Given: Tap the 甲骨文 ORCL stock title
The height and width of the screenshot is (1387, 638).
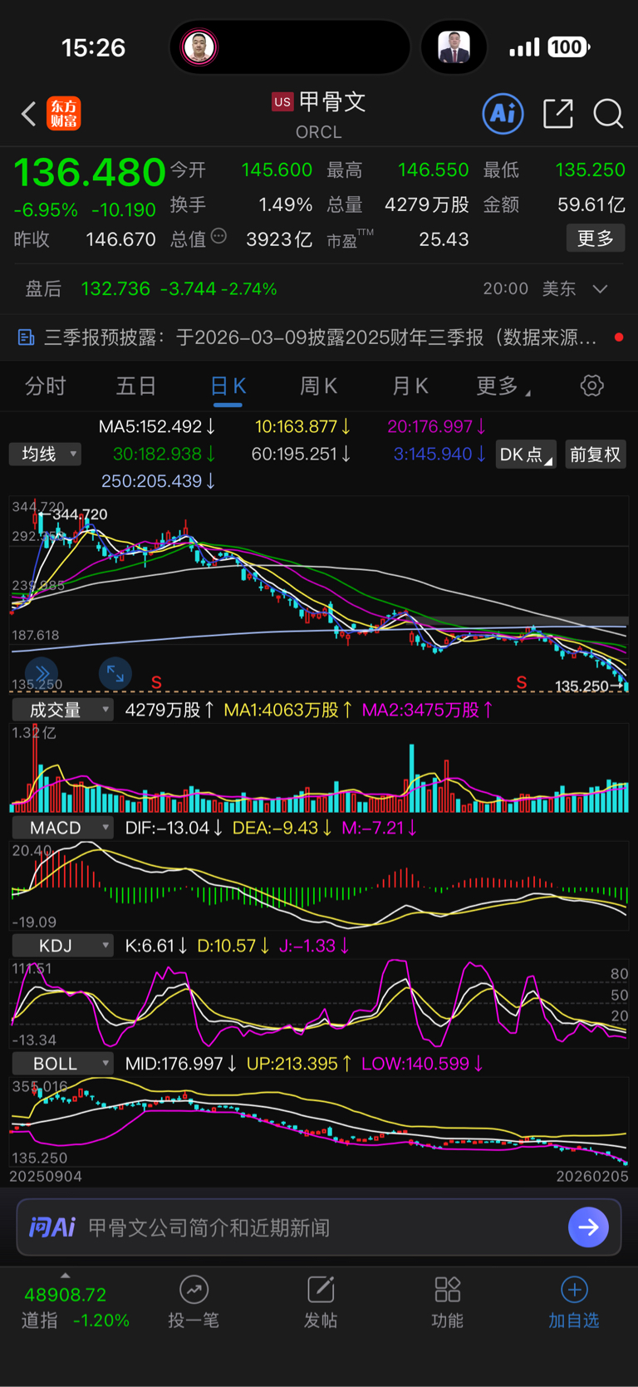Looking at the screenshot, I should tap(319, 115).
